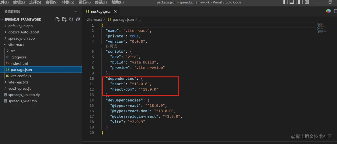Open the 帮助(H) menu

pos(117,2)
